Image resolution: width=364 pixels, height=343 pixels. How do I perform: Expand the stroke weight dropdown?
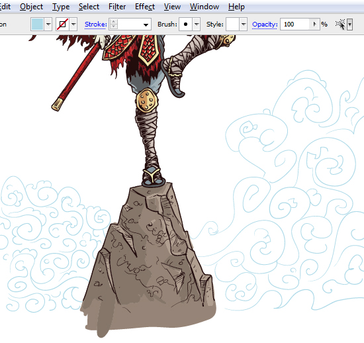(146, 24)
